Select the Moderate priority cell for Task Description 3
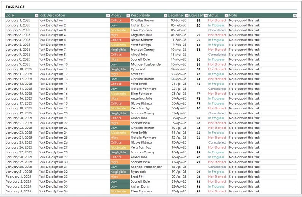 tap(120, 30)
